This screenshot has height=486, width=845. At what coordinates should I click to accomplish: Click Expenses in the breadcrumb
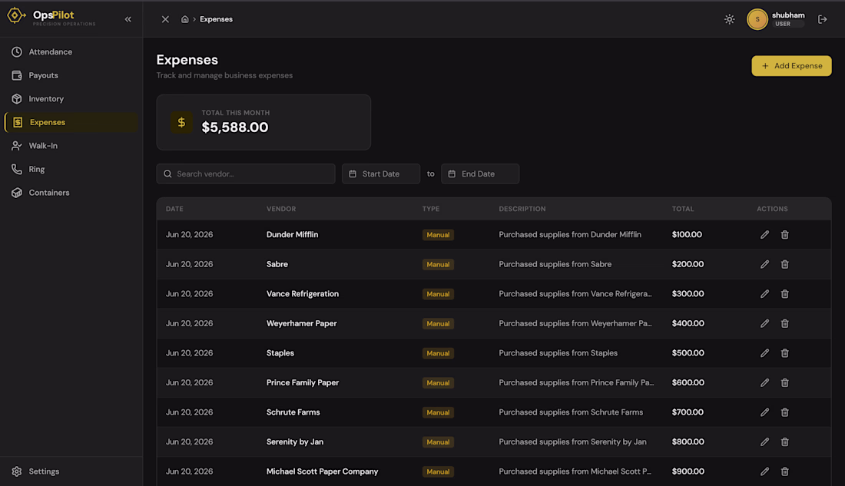216,19
